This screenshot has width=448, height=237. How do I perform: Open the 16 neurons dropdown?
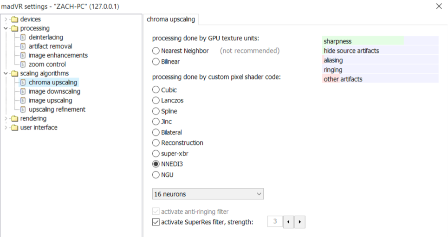click(x=208, y=194)
